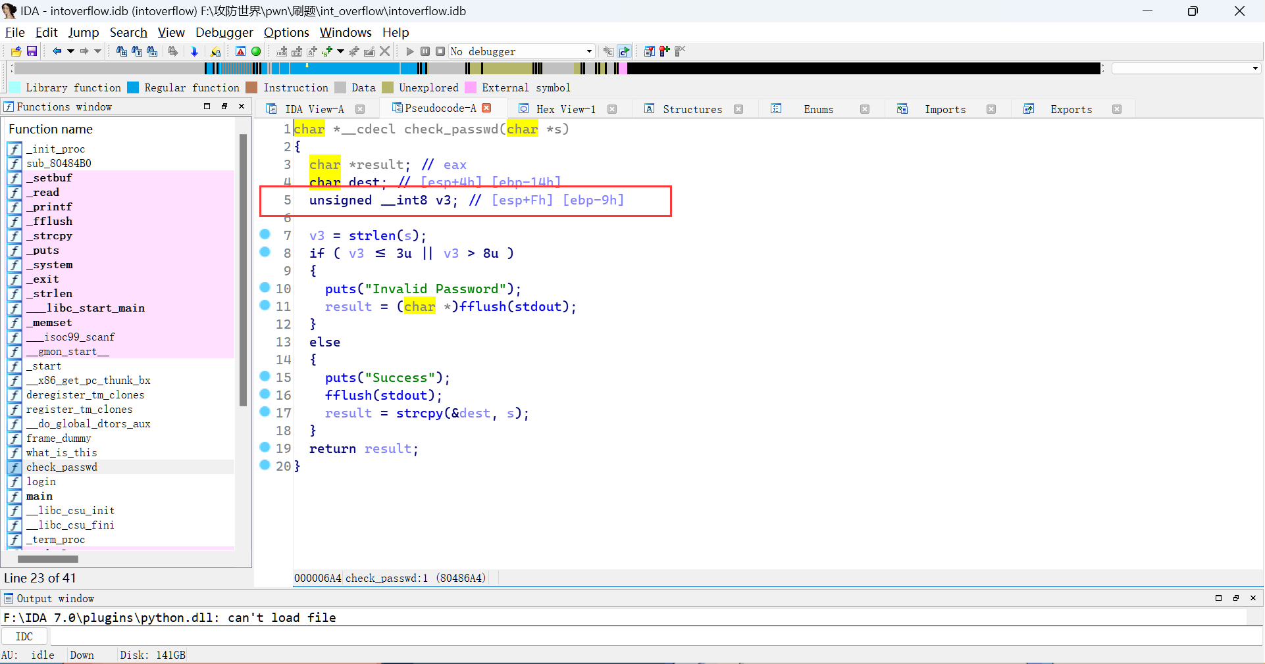The height and width of the screenshot is (664, 1265).
Task: Switch to the IDA View-A tab
Action: (x=314, y=109)
